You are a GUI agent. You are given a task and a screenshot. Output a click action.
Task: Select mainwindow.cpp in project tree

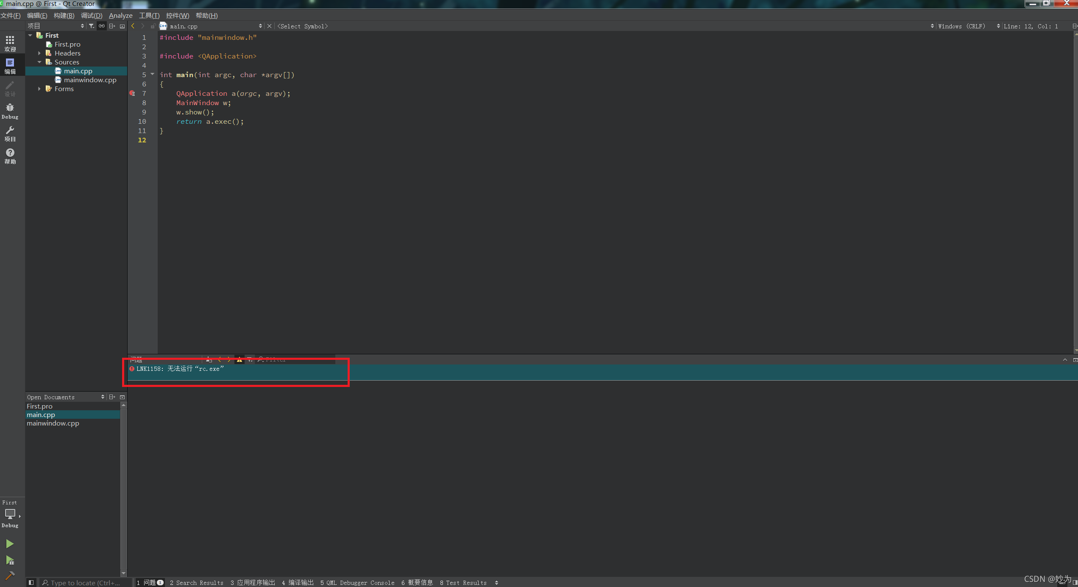(x=90, y=80)
